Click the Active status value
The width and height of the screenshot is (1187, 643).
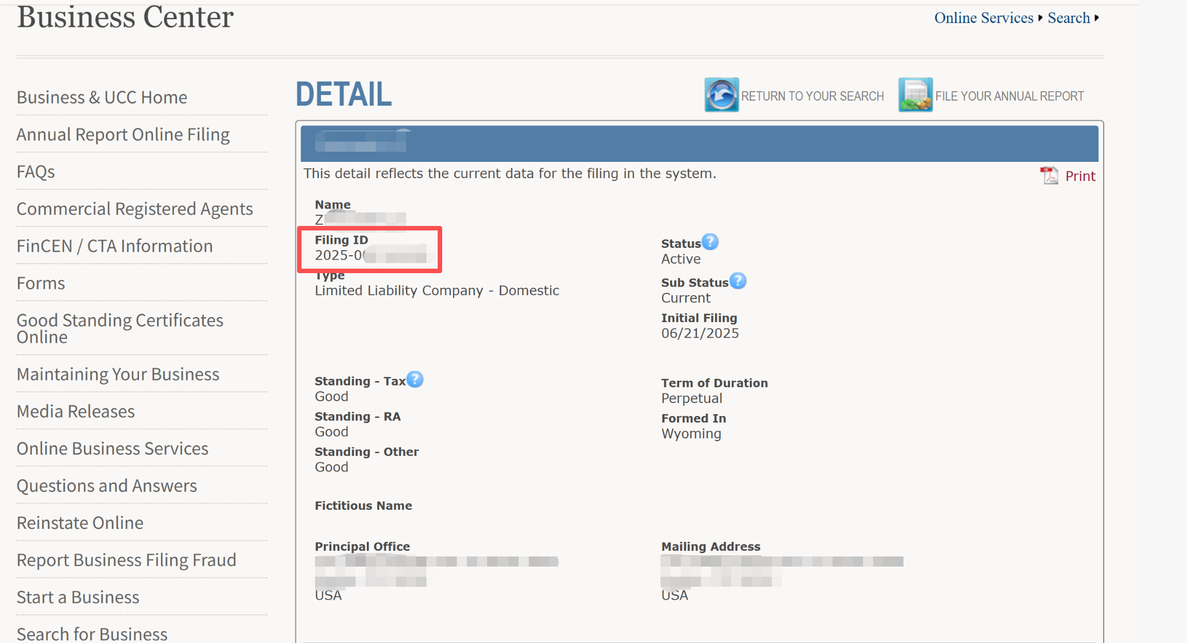point(681,259)
